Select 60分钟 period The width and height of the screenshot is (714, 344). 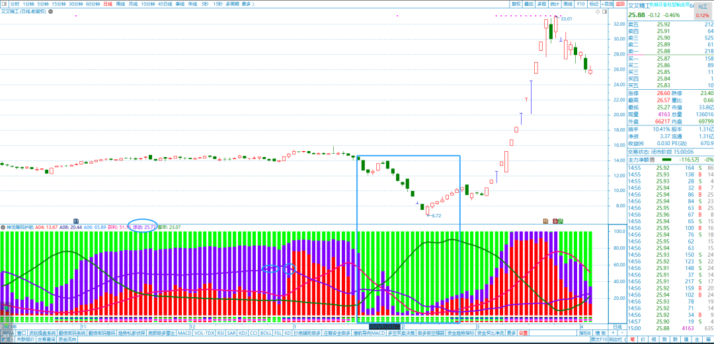click(93, 4)
